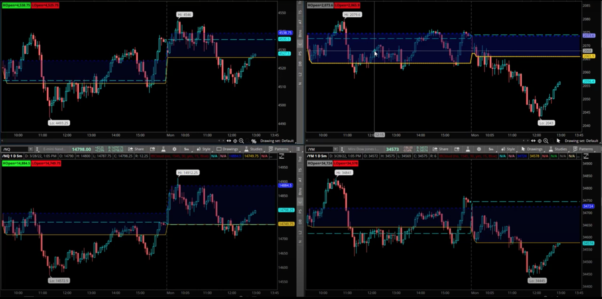Click the blue 4538.75 price label
The image size is (602, 299).
click(285, 33)
